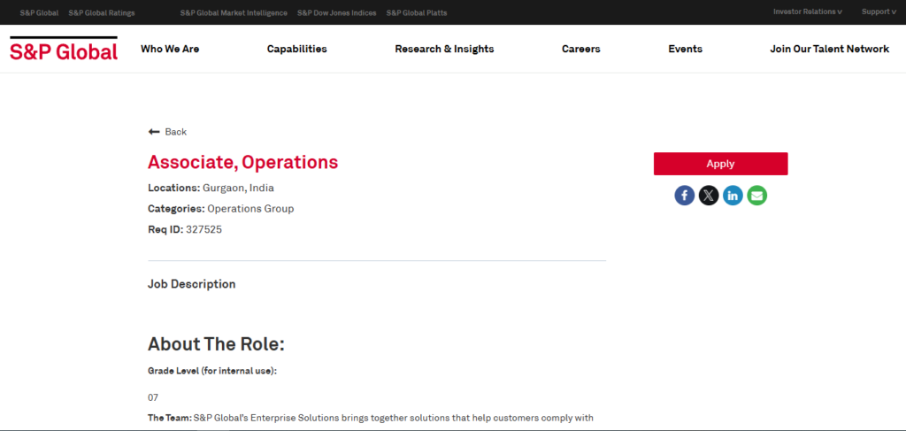Share job on X (Twitter) icon
The height and width of the screenshot is (431, 906).
point(709,196)
